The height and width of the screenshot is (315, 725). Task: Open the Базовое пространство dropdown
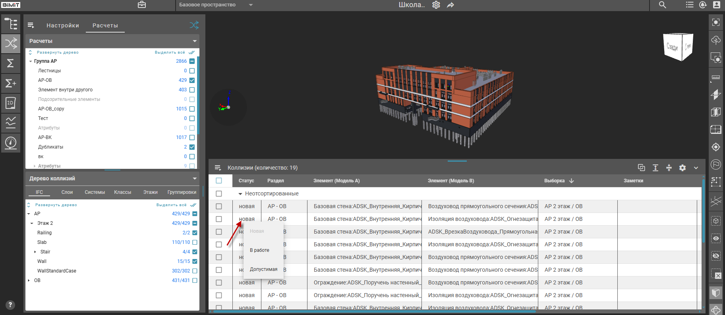click(216, 5)
